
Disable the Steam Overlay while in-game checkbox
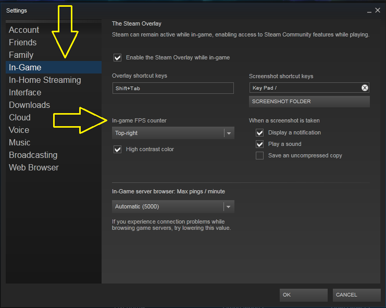[x=117, y=57]
